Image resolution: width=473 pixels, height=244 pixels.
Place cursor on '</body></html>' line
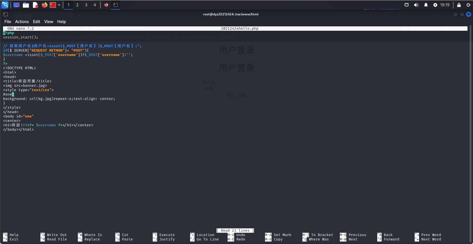[x=18, y=130]
